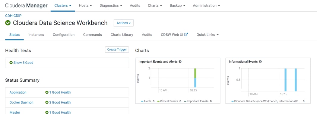The height and width of the screenshot is (114, 317).
Task: Open the Actions dropdown
Action: 124,23
